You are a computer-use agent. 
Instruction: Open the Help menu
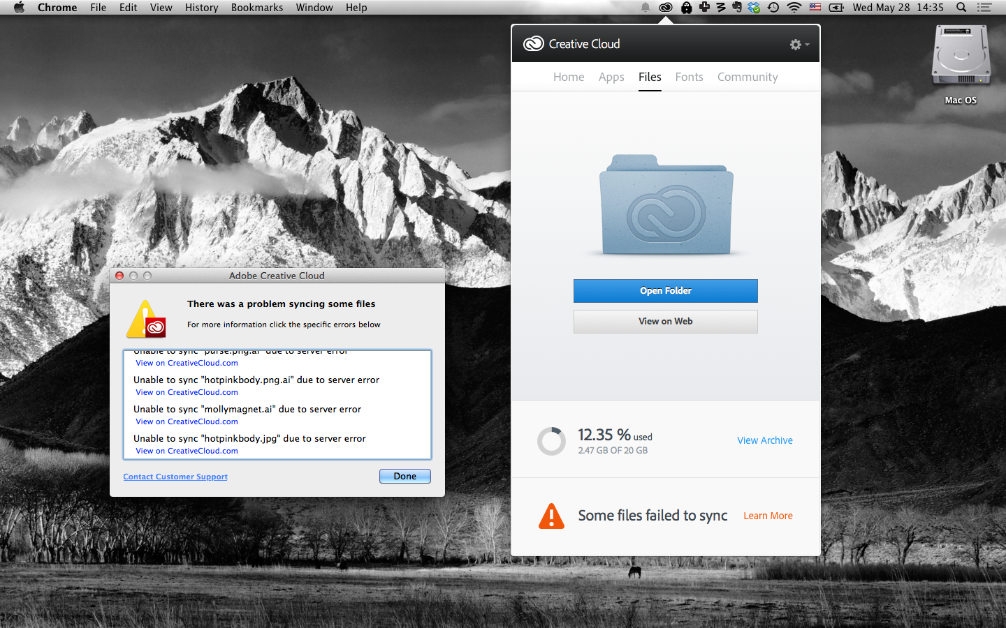[x=356, y=8]
